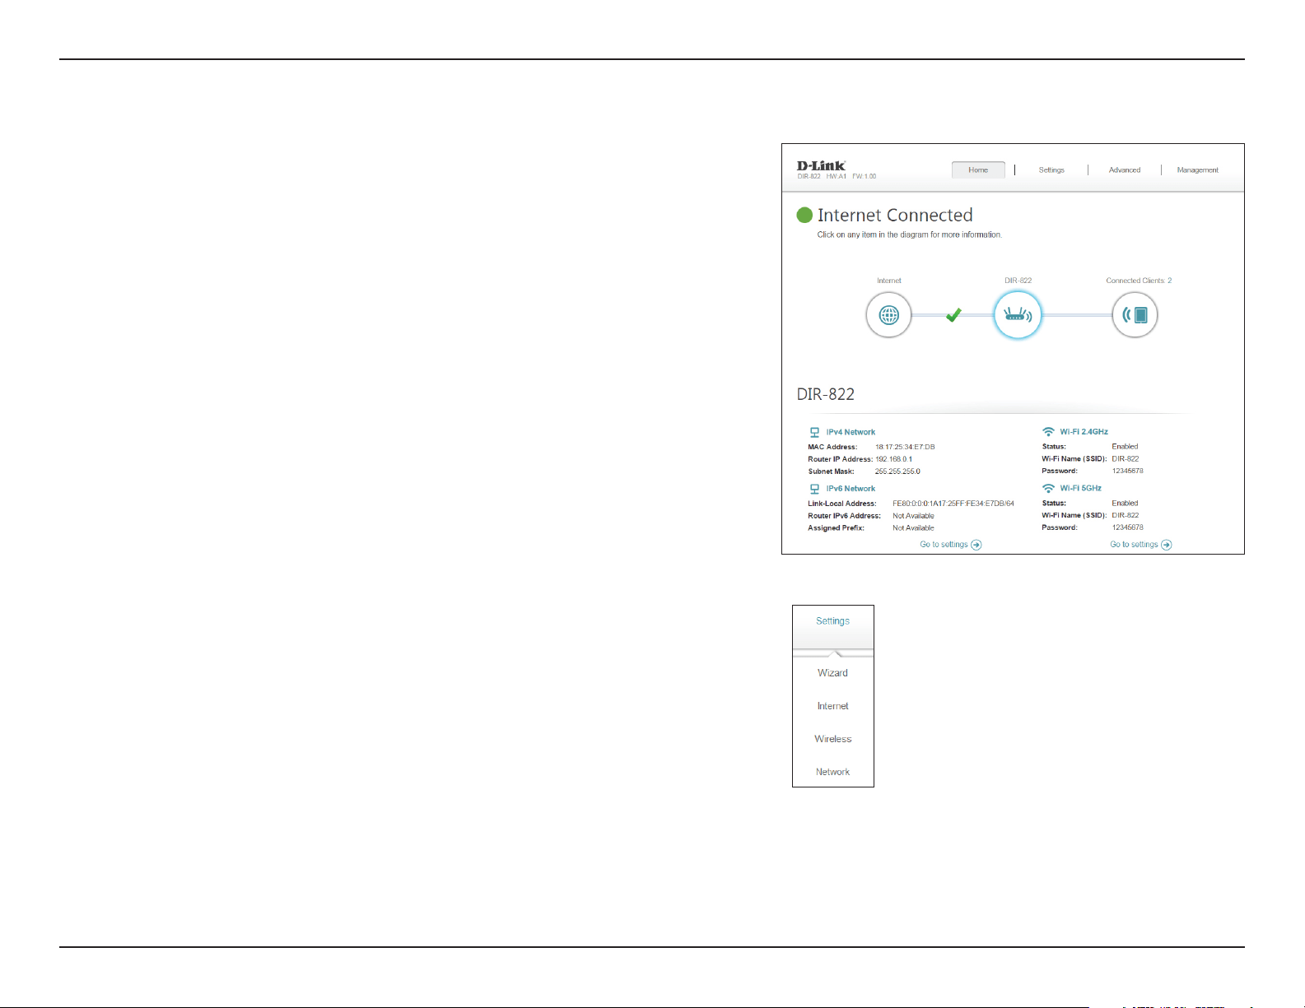Viewport: 1305px width, 1008px height.
Task: Open the Settings tab in the top navigation
Action: click(1051, 170)
